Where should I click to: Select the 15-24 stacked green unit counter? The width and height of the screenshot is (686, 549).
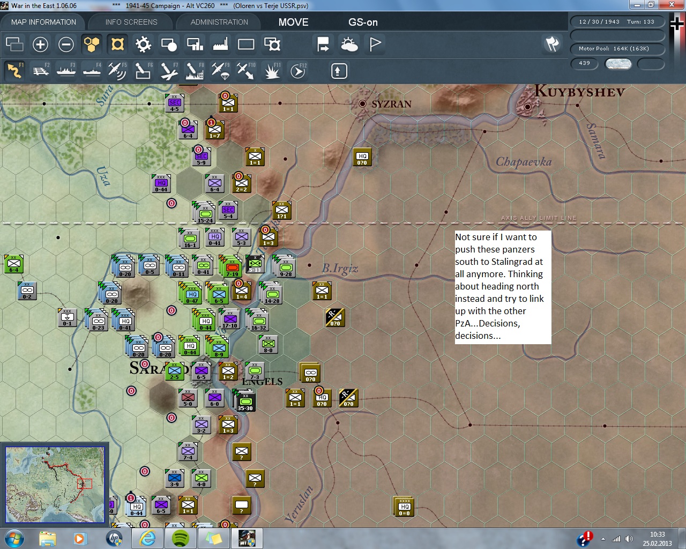(x=205, y=213)
